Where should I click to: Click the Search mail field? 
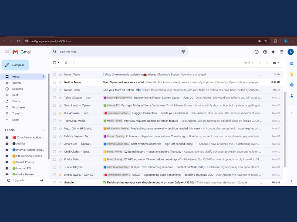[x=119, y=52]
